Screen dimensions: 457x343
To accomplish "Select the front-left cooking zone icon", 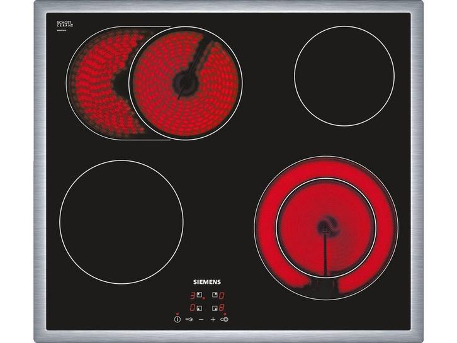I will [200, 308].
